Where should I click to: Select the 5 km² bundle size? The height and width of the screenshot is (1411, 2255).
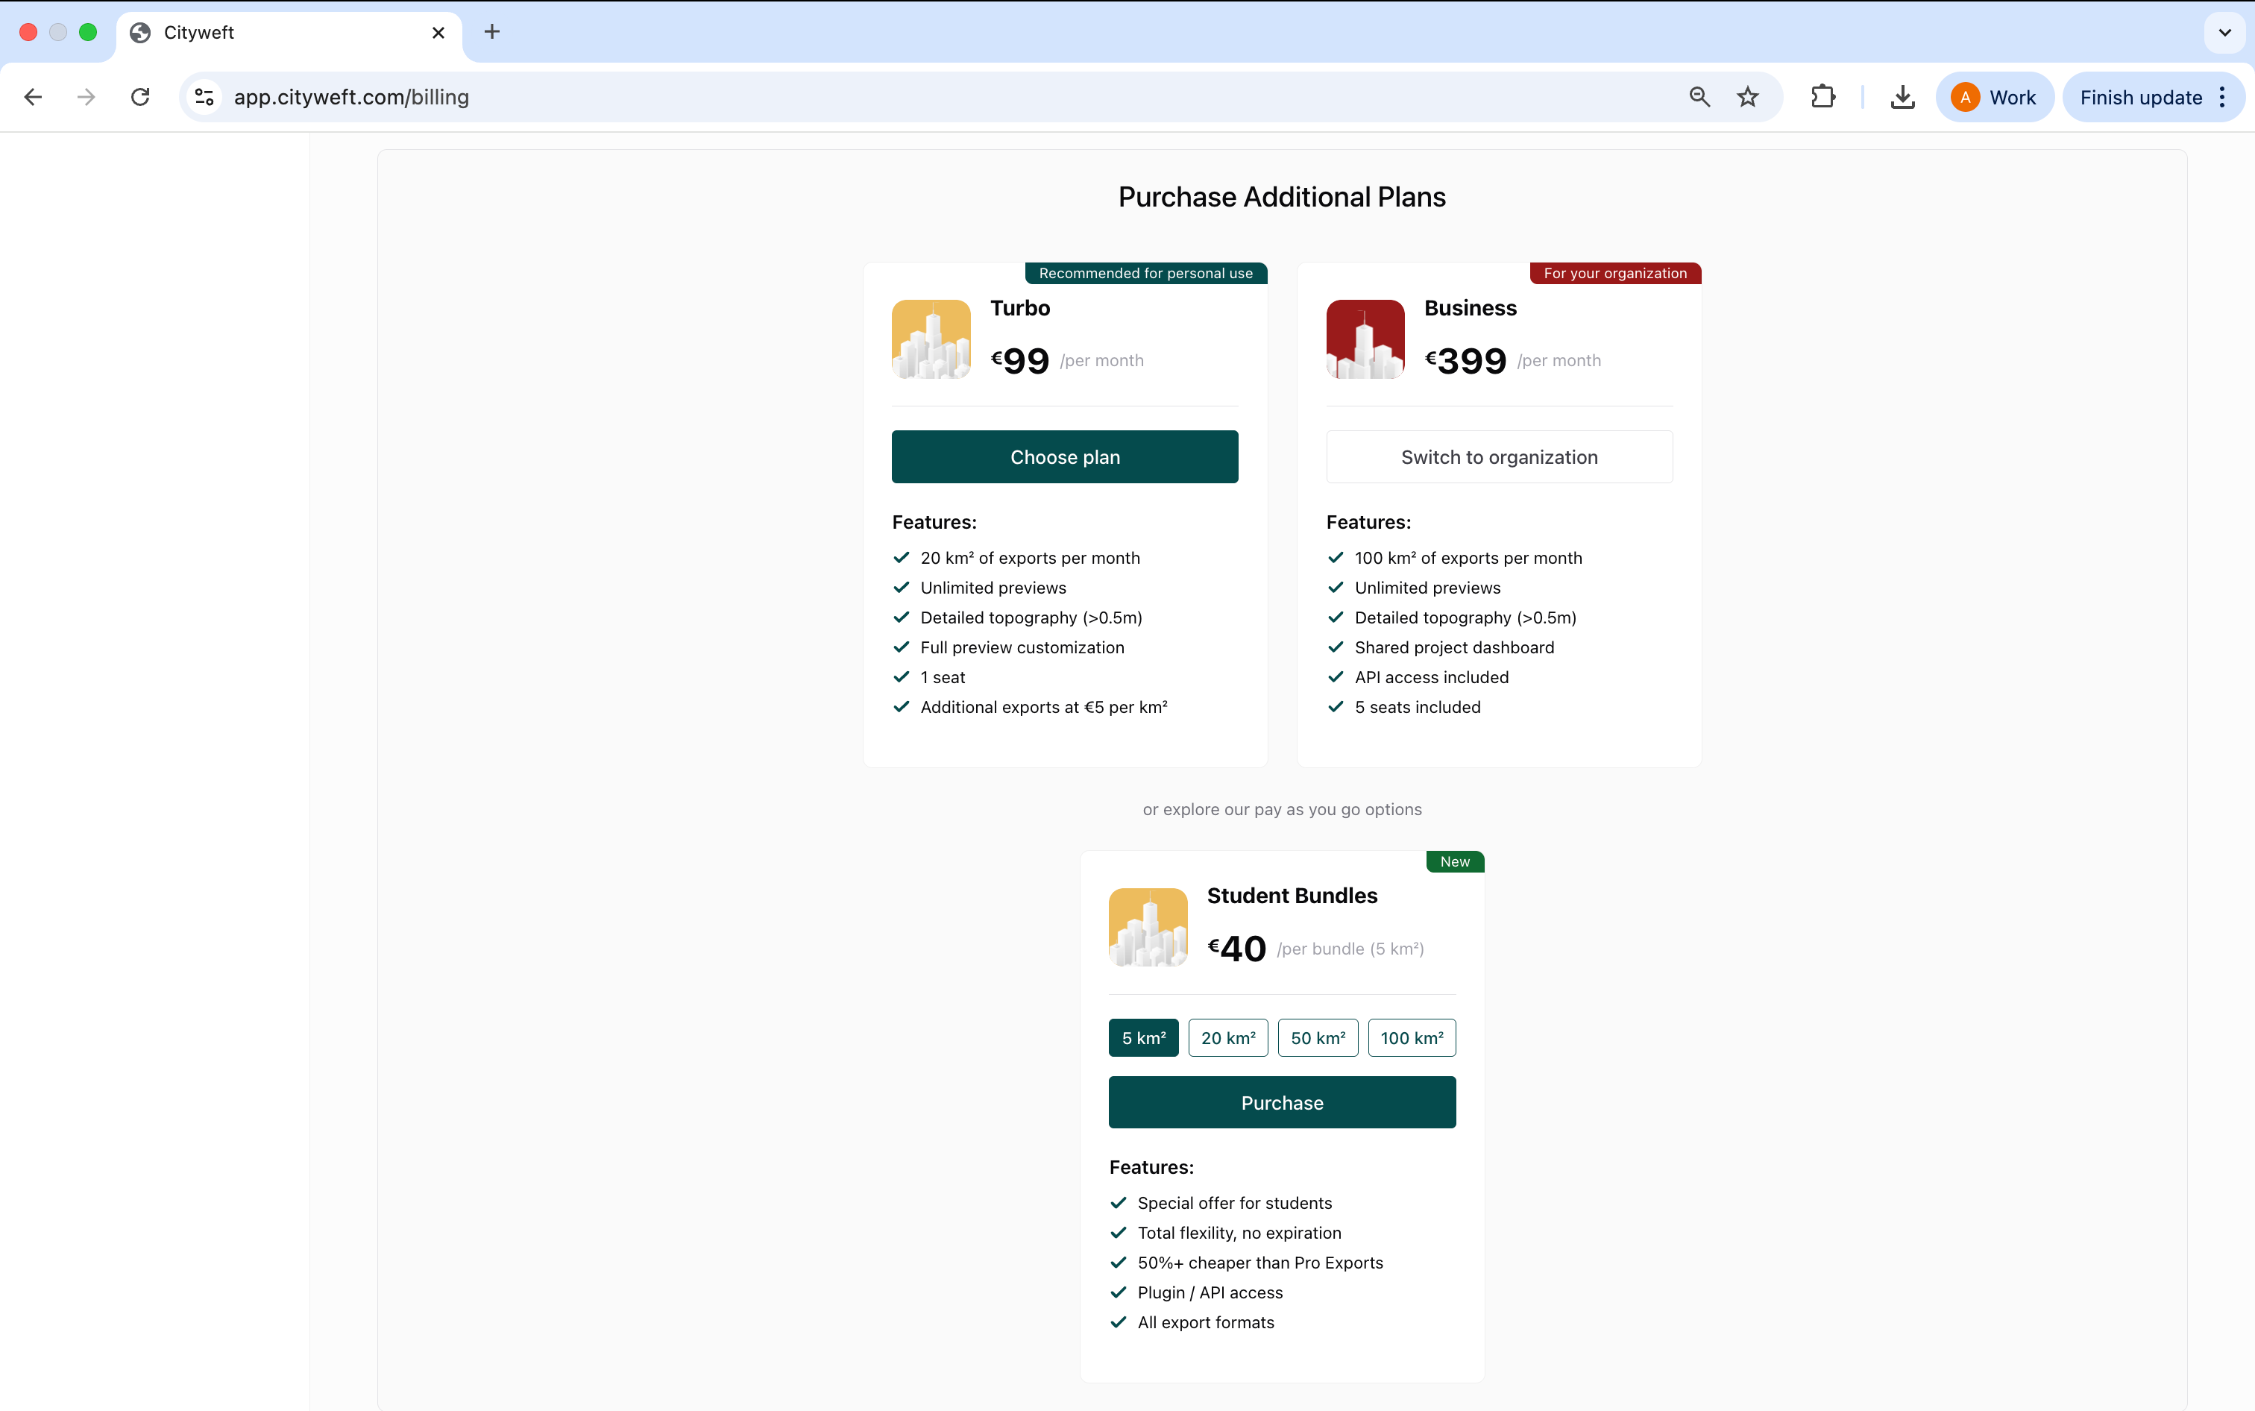[1143, 1037]
